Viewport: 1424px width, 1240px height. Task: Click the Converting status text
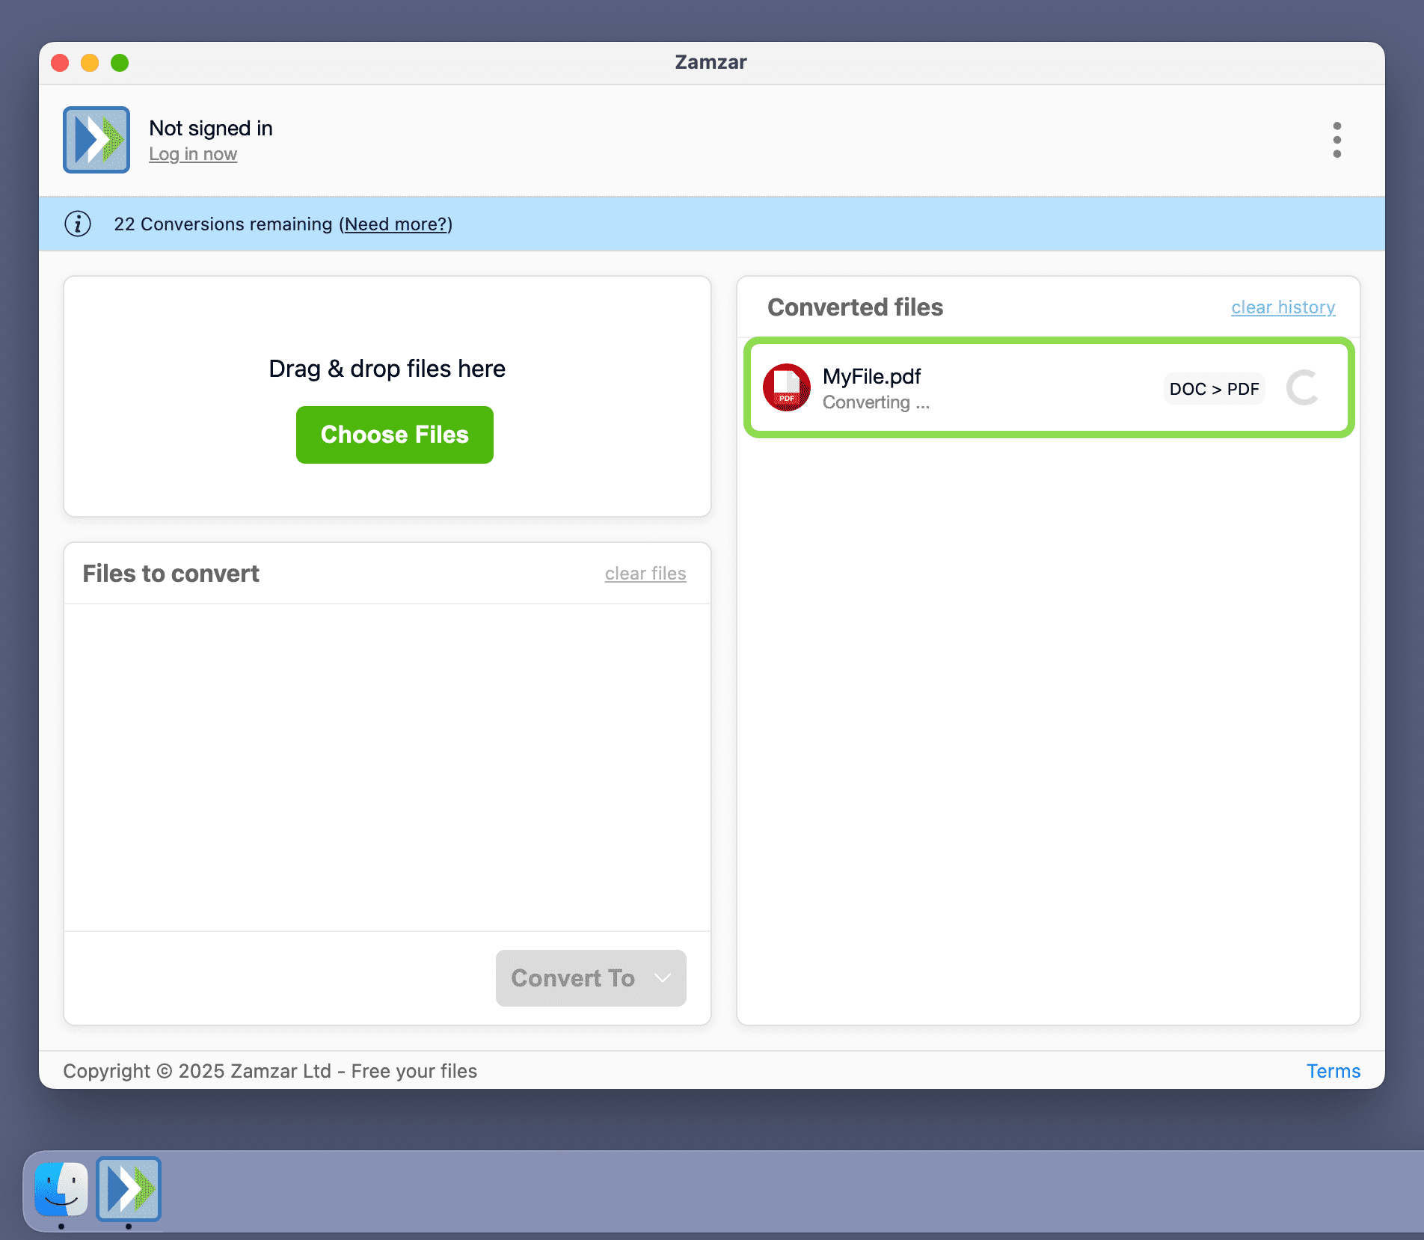coord(876,402)
